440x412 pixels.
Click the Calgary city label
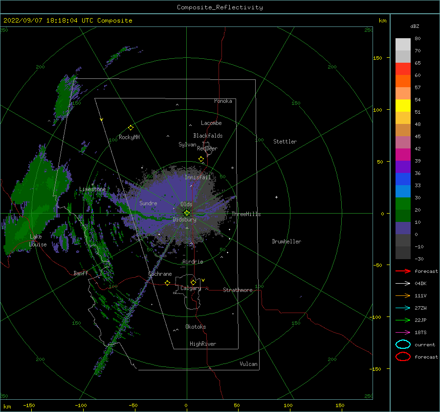coord(191,288)
